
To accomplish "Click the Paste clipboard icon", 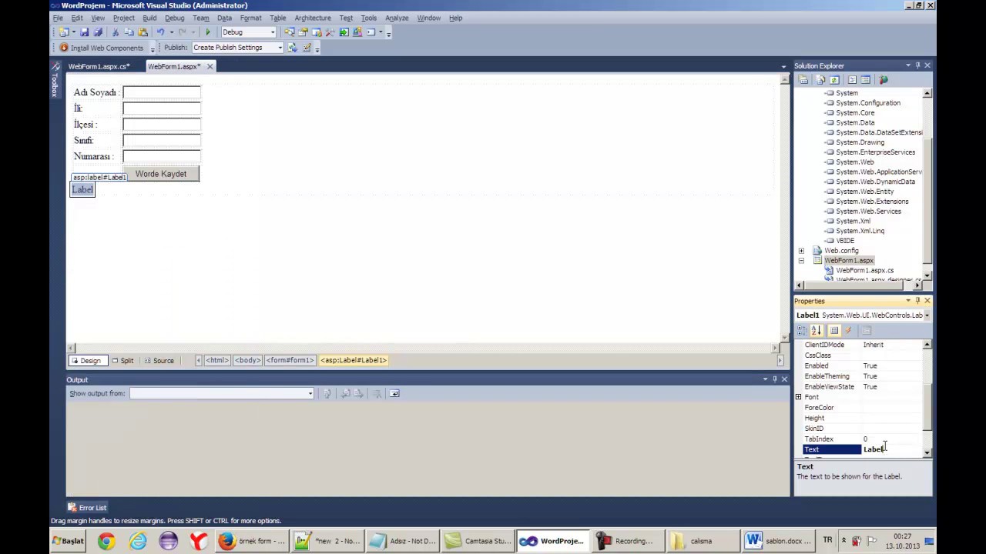I will tap(143, 32).
